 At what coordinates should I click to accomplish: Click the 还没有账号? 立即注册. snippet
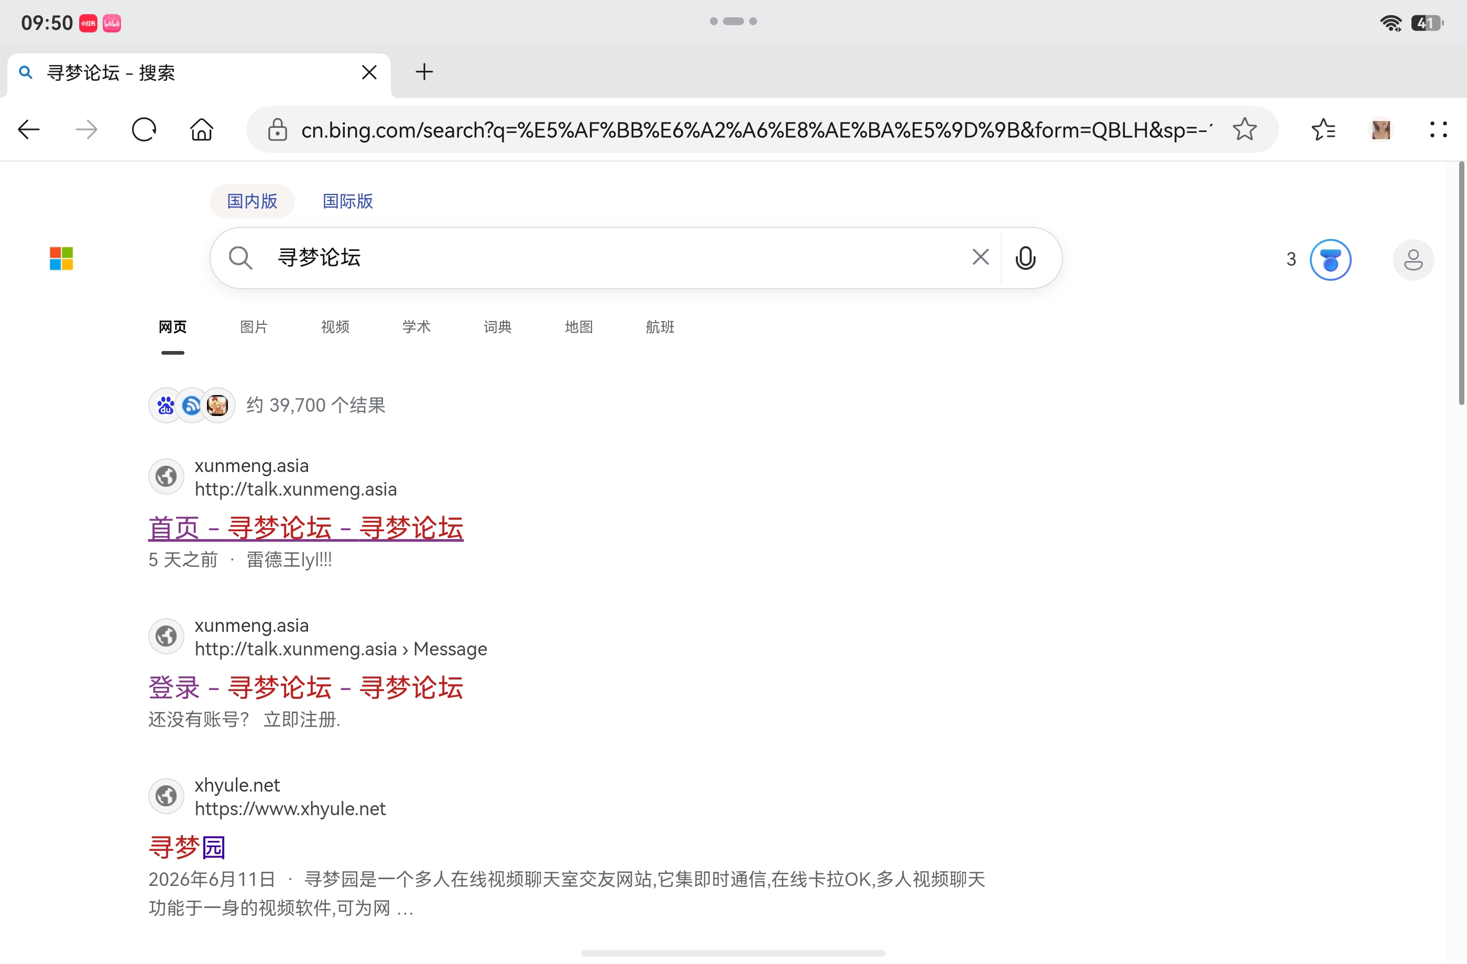coord(245,720)
